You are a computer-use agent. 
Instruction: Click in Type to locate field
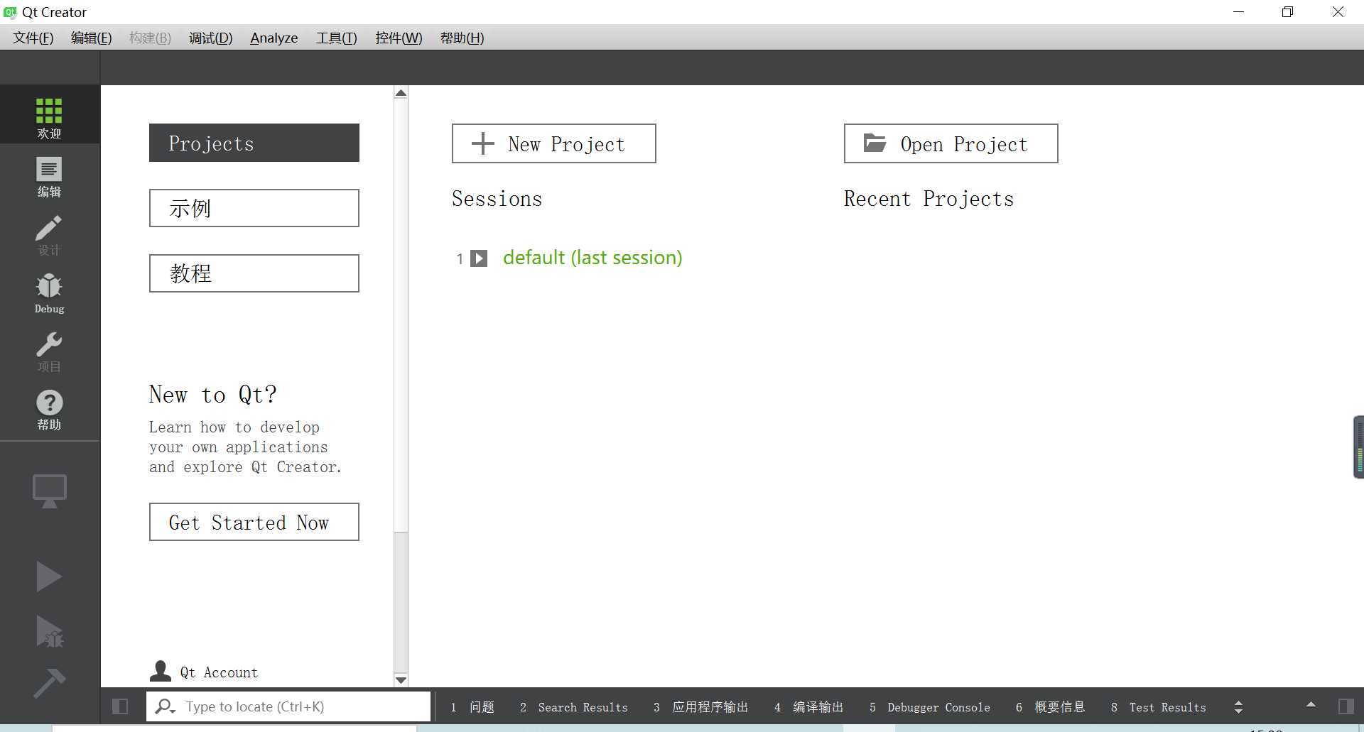coord(288,706)
